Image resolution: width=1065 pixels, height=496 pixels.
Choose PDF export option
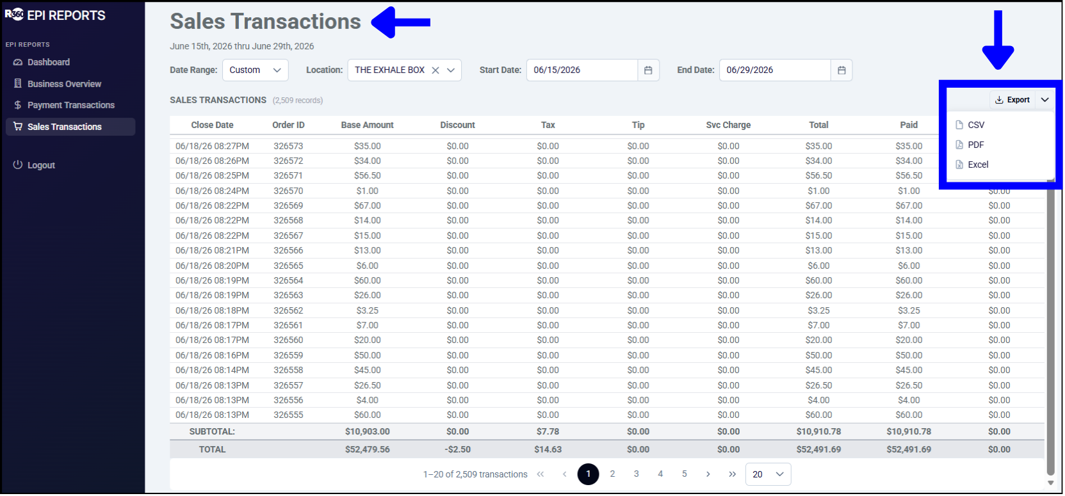tap(1001, 145)
